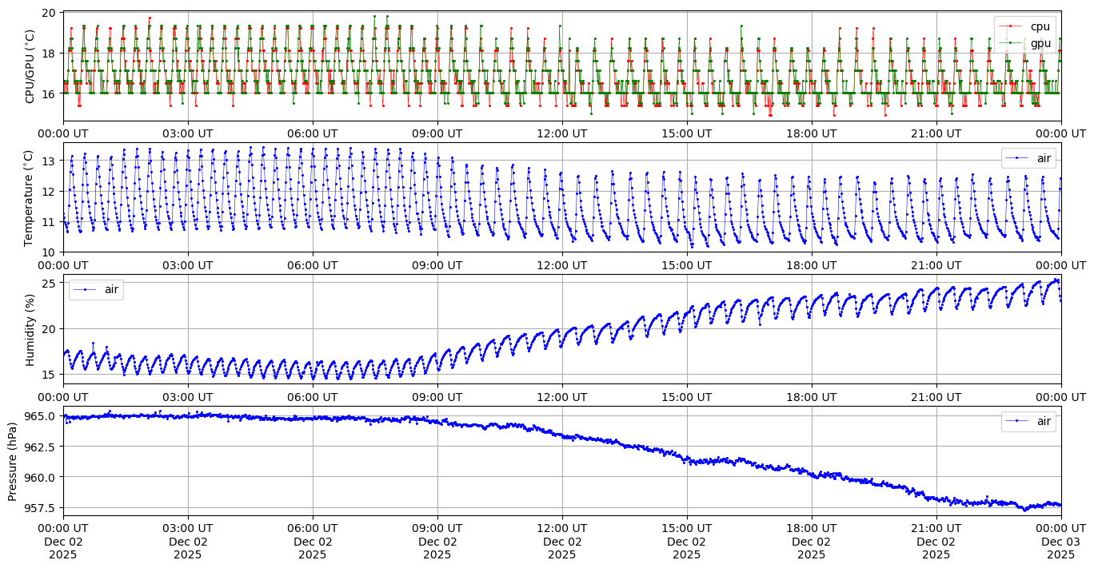Select the Temperature (°C) y-axis label
The width and height of the screenshot is (1094, 568).
[30, 197]
